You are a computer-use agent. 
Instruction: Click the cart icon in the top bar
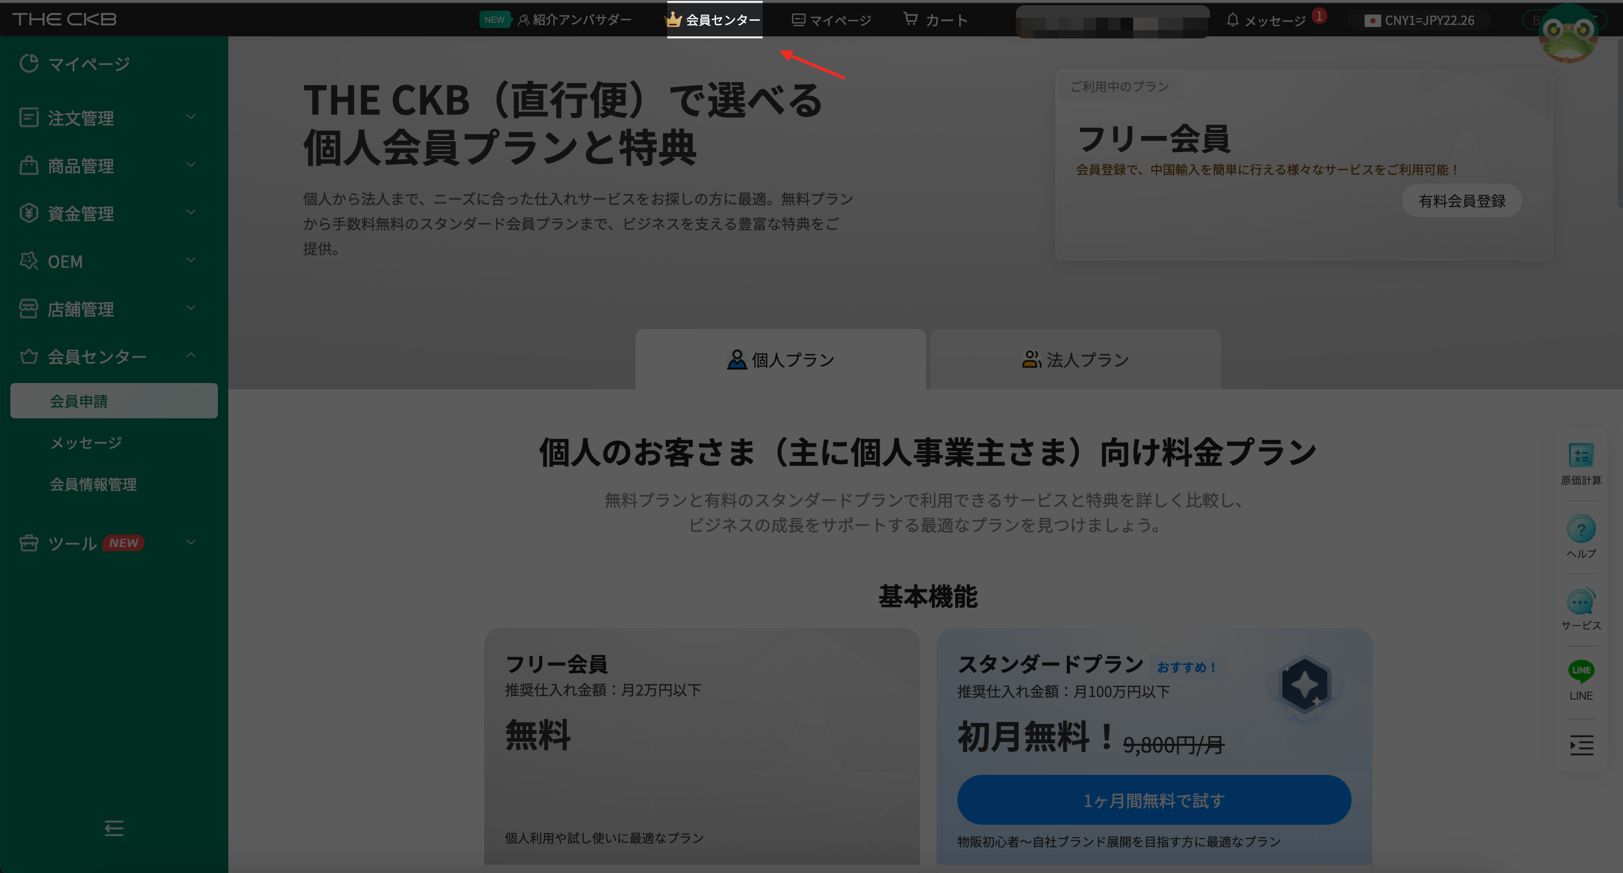click(911, 19)
